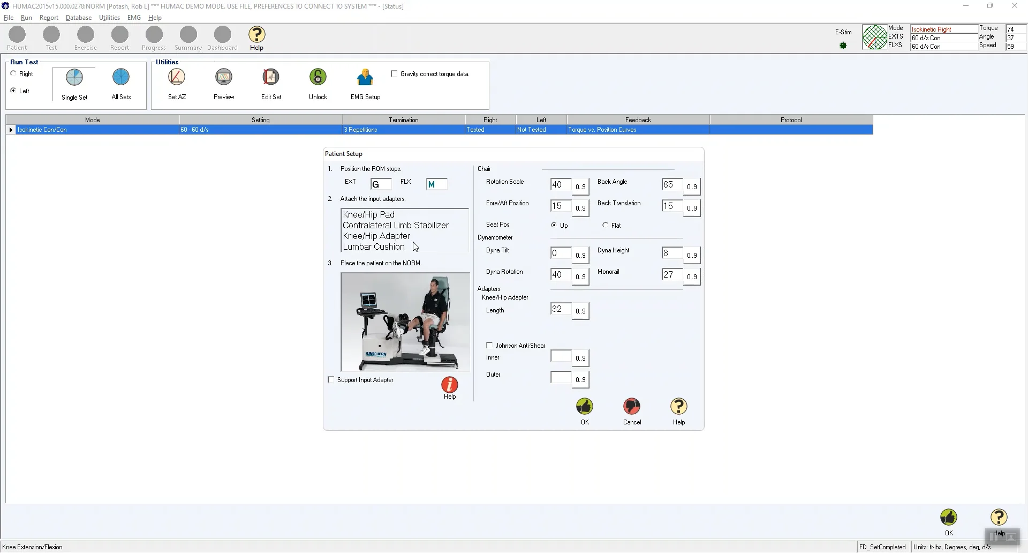Click the Dashboard toolbar icon
Screen dimensions: 1028x553
(x=223, y=35)
